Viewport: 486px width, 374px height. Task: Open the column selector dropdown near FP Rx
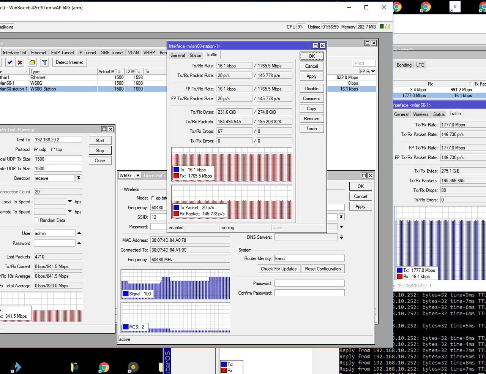[x=373, y=71]
